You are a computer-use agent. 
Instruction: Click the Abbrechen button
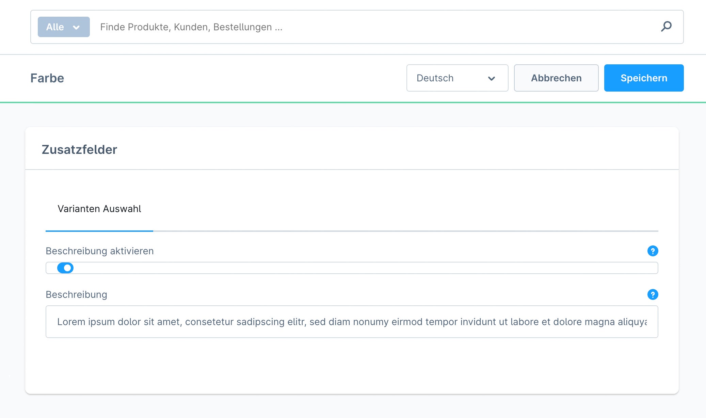(556, 78)
